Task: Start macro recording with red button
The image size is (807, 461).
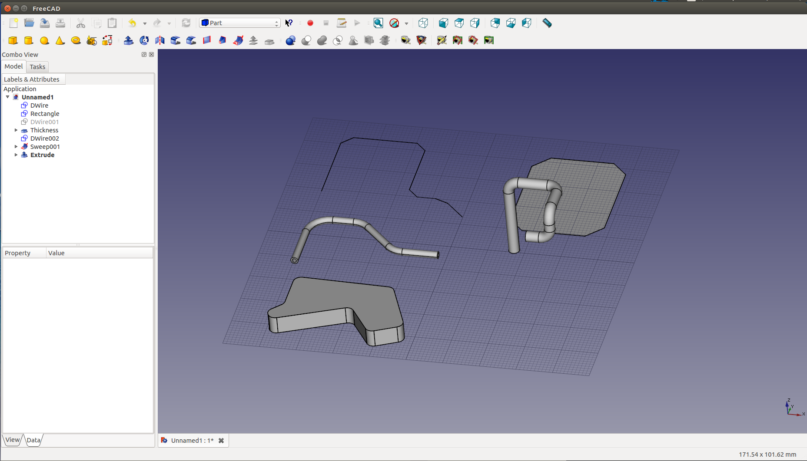Action: (310, 23)
